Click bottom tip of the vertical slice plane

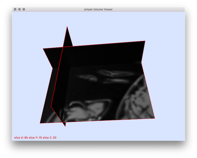[65, 127]
